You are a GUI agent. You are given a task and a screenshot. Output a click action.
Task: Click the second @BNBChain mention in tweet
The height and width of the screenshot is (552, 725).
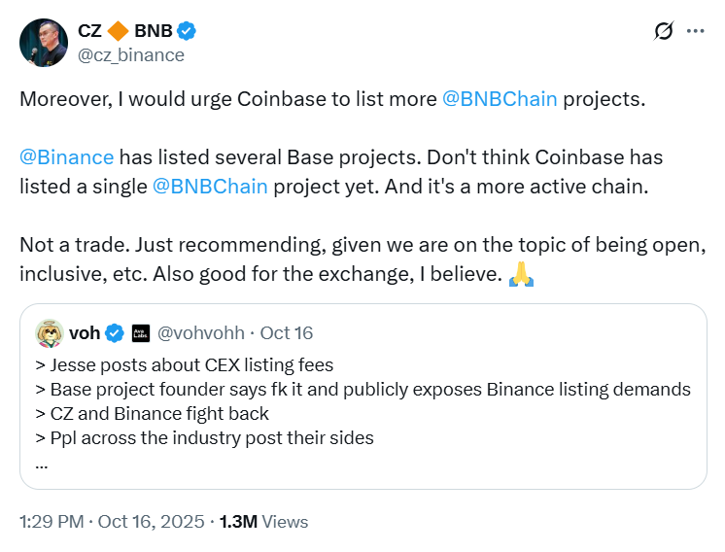pos(210,186)
